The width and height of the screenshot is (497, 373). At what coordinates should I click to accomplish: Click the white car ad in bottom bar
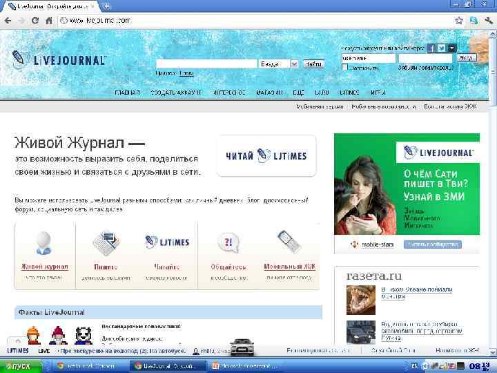coord(242,347)
